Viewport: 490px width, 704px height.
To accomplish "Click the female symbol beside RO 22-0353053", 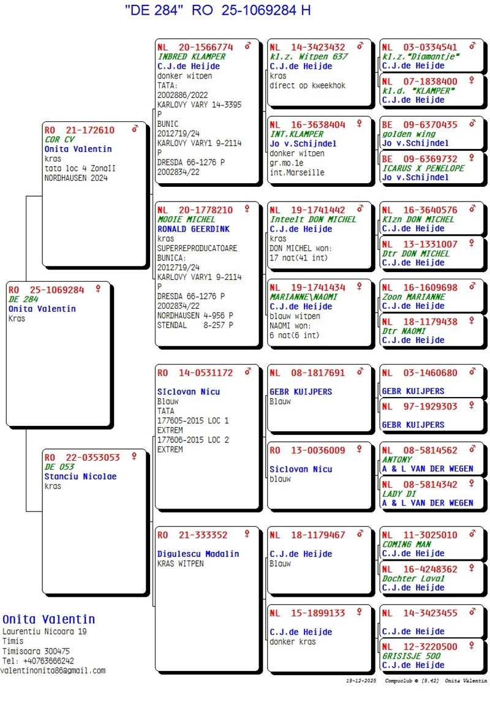I will 134,456.
